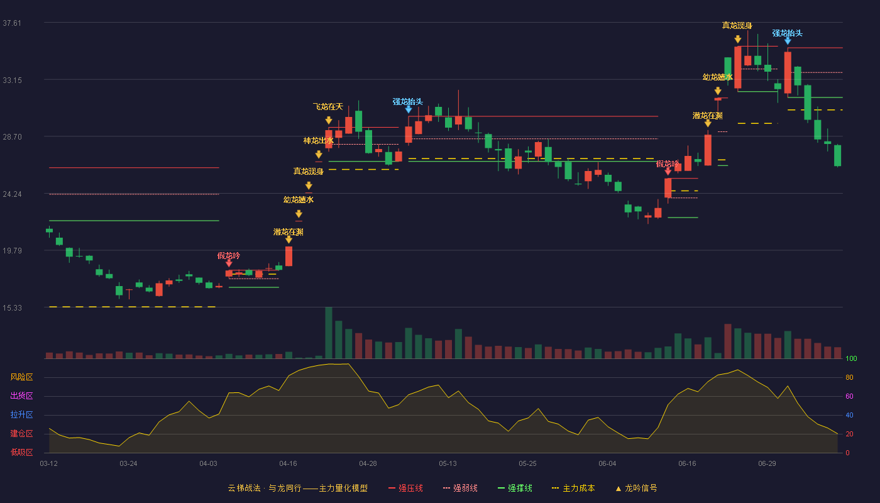Select the 真龙现身 arrow at the June peak
The width and height of the screenshot is (880, 503).
pos(737,39)
